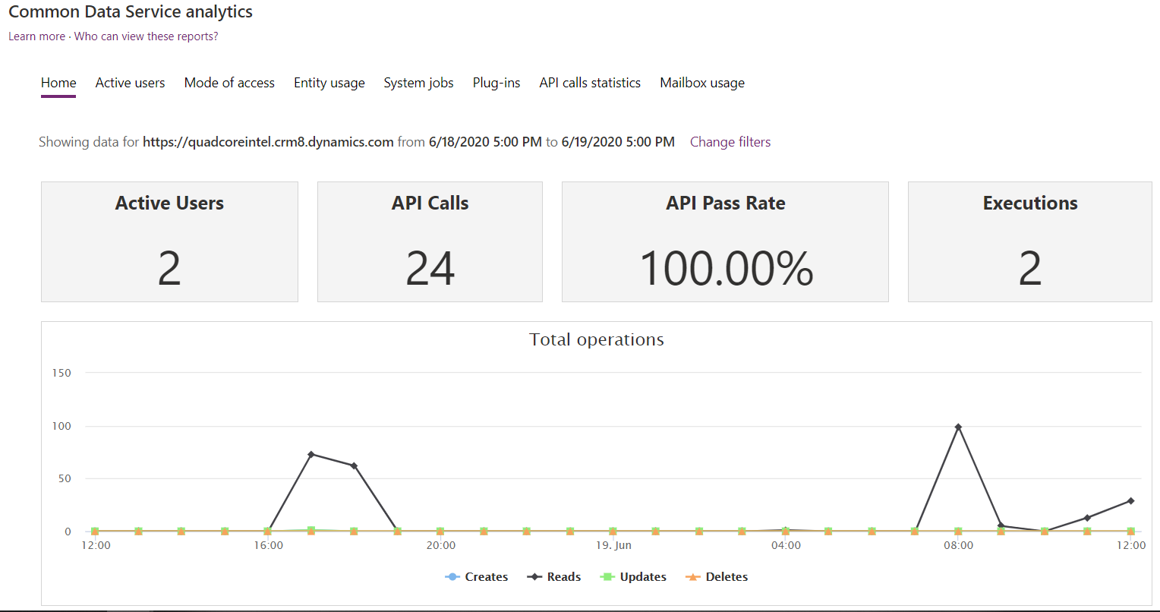Disable the Deletes series display
1160x612 pixels.
click(714, 576)
